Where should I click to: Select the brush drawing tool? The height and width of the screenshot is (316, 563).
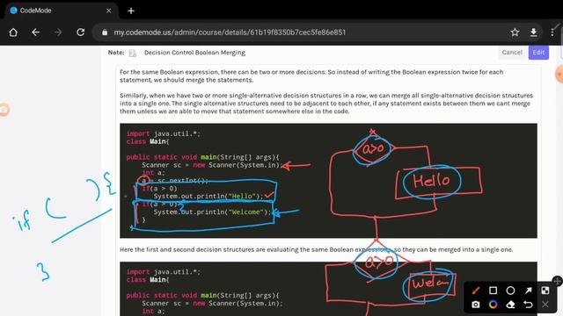click(x=476, y=291)
